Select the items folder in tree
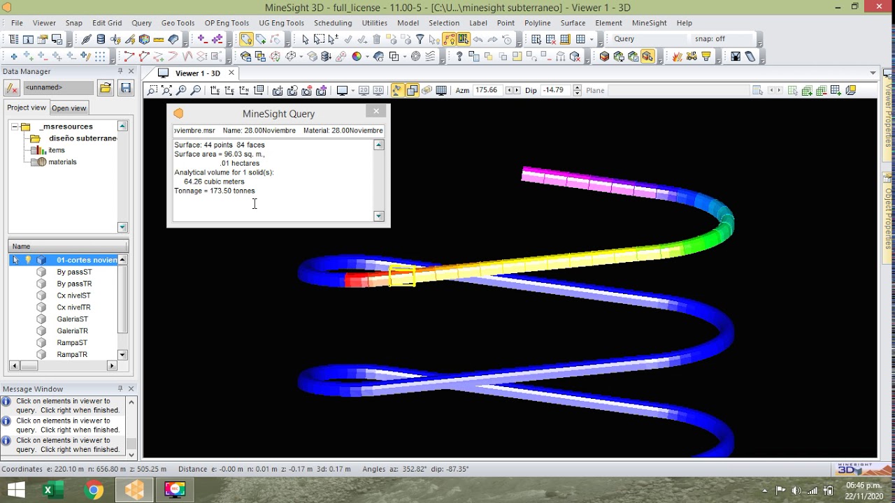This screenshot has height=503, width=895. click(57, 150)
